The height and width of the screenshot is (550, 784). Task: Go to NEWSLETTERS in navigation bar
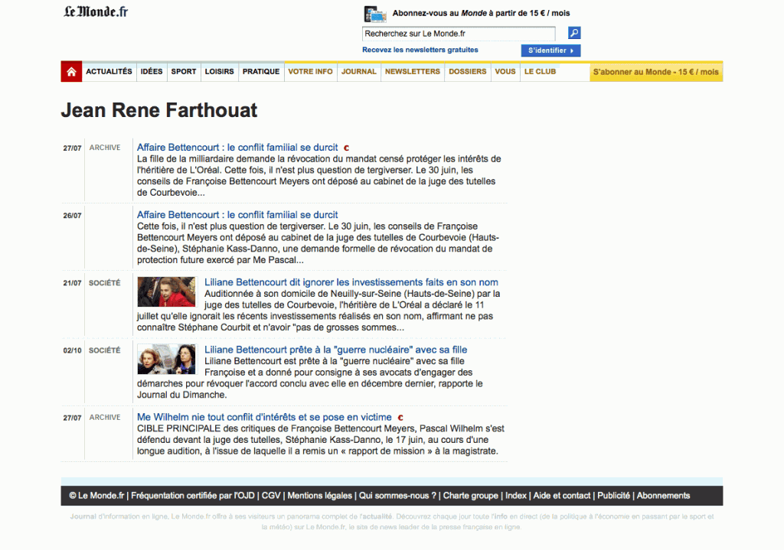pos(413,71)
